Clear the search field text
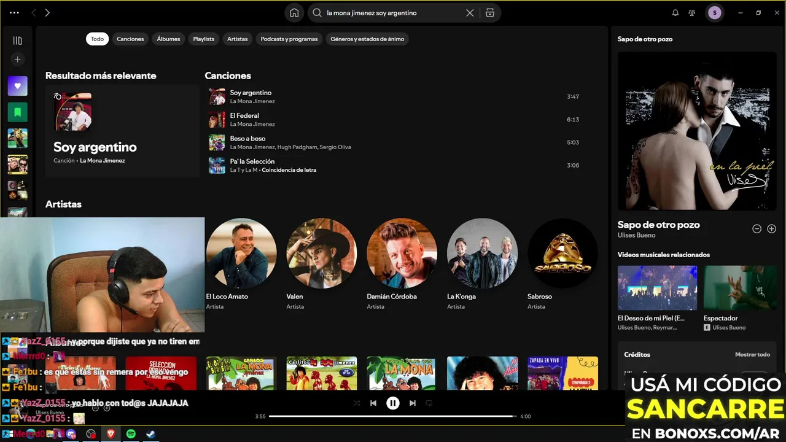Screen dimensions: 786x442 tap(470, 13)
